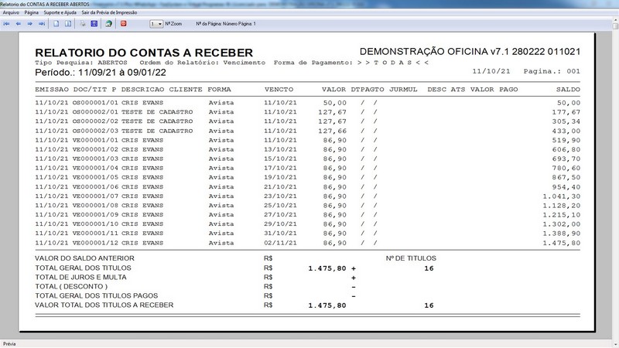Image resolution: width=619 pixels, height=348 pixels.
Task: Click the due date 02/11/21
Action: pyautogui.click(x=280, y=243)
